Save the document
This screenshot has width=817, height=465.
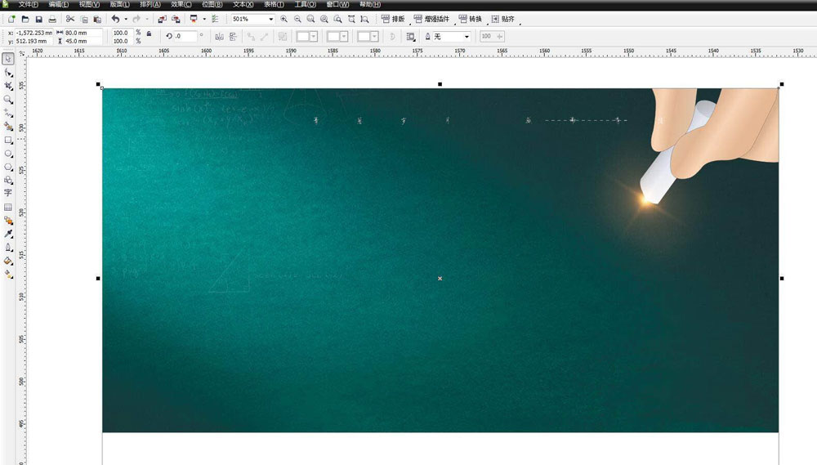(38, 20)
